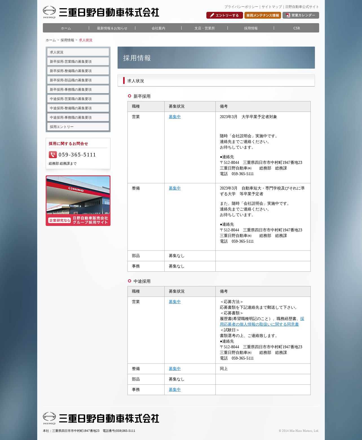This screenshot has width=362, height=440.
Task: Click the copyright text 2014 Mie Hino Motors
Action: coord(299,431)
